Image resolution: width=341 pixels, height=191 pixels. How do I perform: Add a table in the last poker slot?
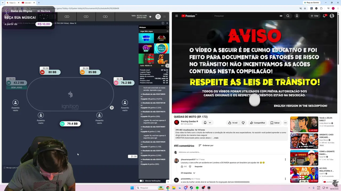coord(105,17)
